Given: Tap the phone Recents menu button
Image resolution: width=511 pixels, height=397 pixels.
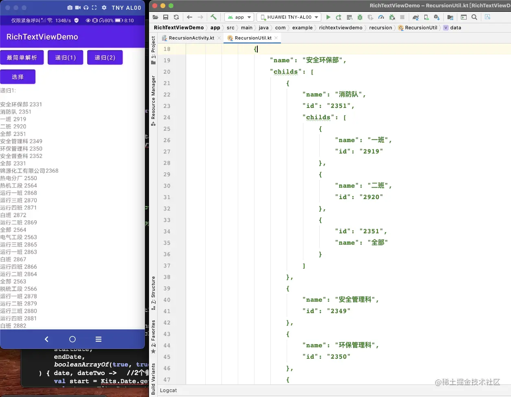Looking at the screenshot, I should click(99, 339).
